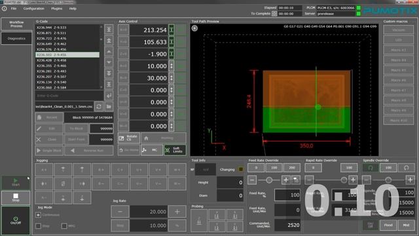This screenshot has width=419, height=236.
Task: Click the Spindle Override slider handle
Action: tap(388, 180)
